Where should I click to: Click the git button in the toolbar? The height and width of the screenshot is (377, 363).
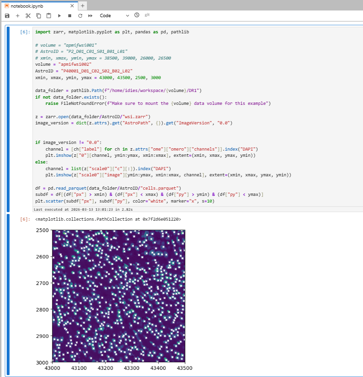(x=148, y=15)
